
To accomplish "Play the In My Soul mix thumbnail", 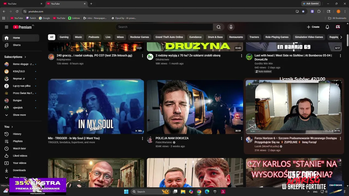I will (96, 107).
